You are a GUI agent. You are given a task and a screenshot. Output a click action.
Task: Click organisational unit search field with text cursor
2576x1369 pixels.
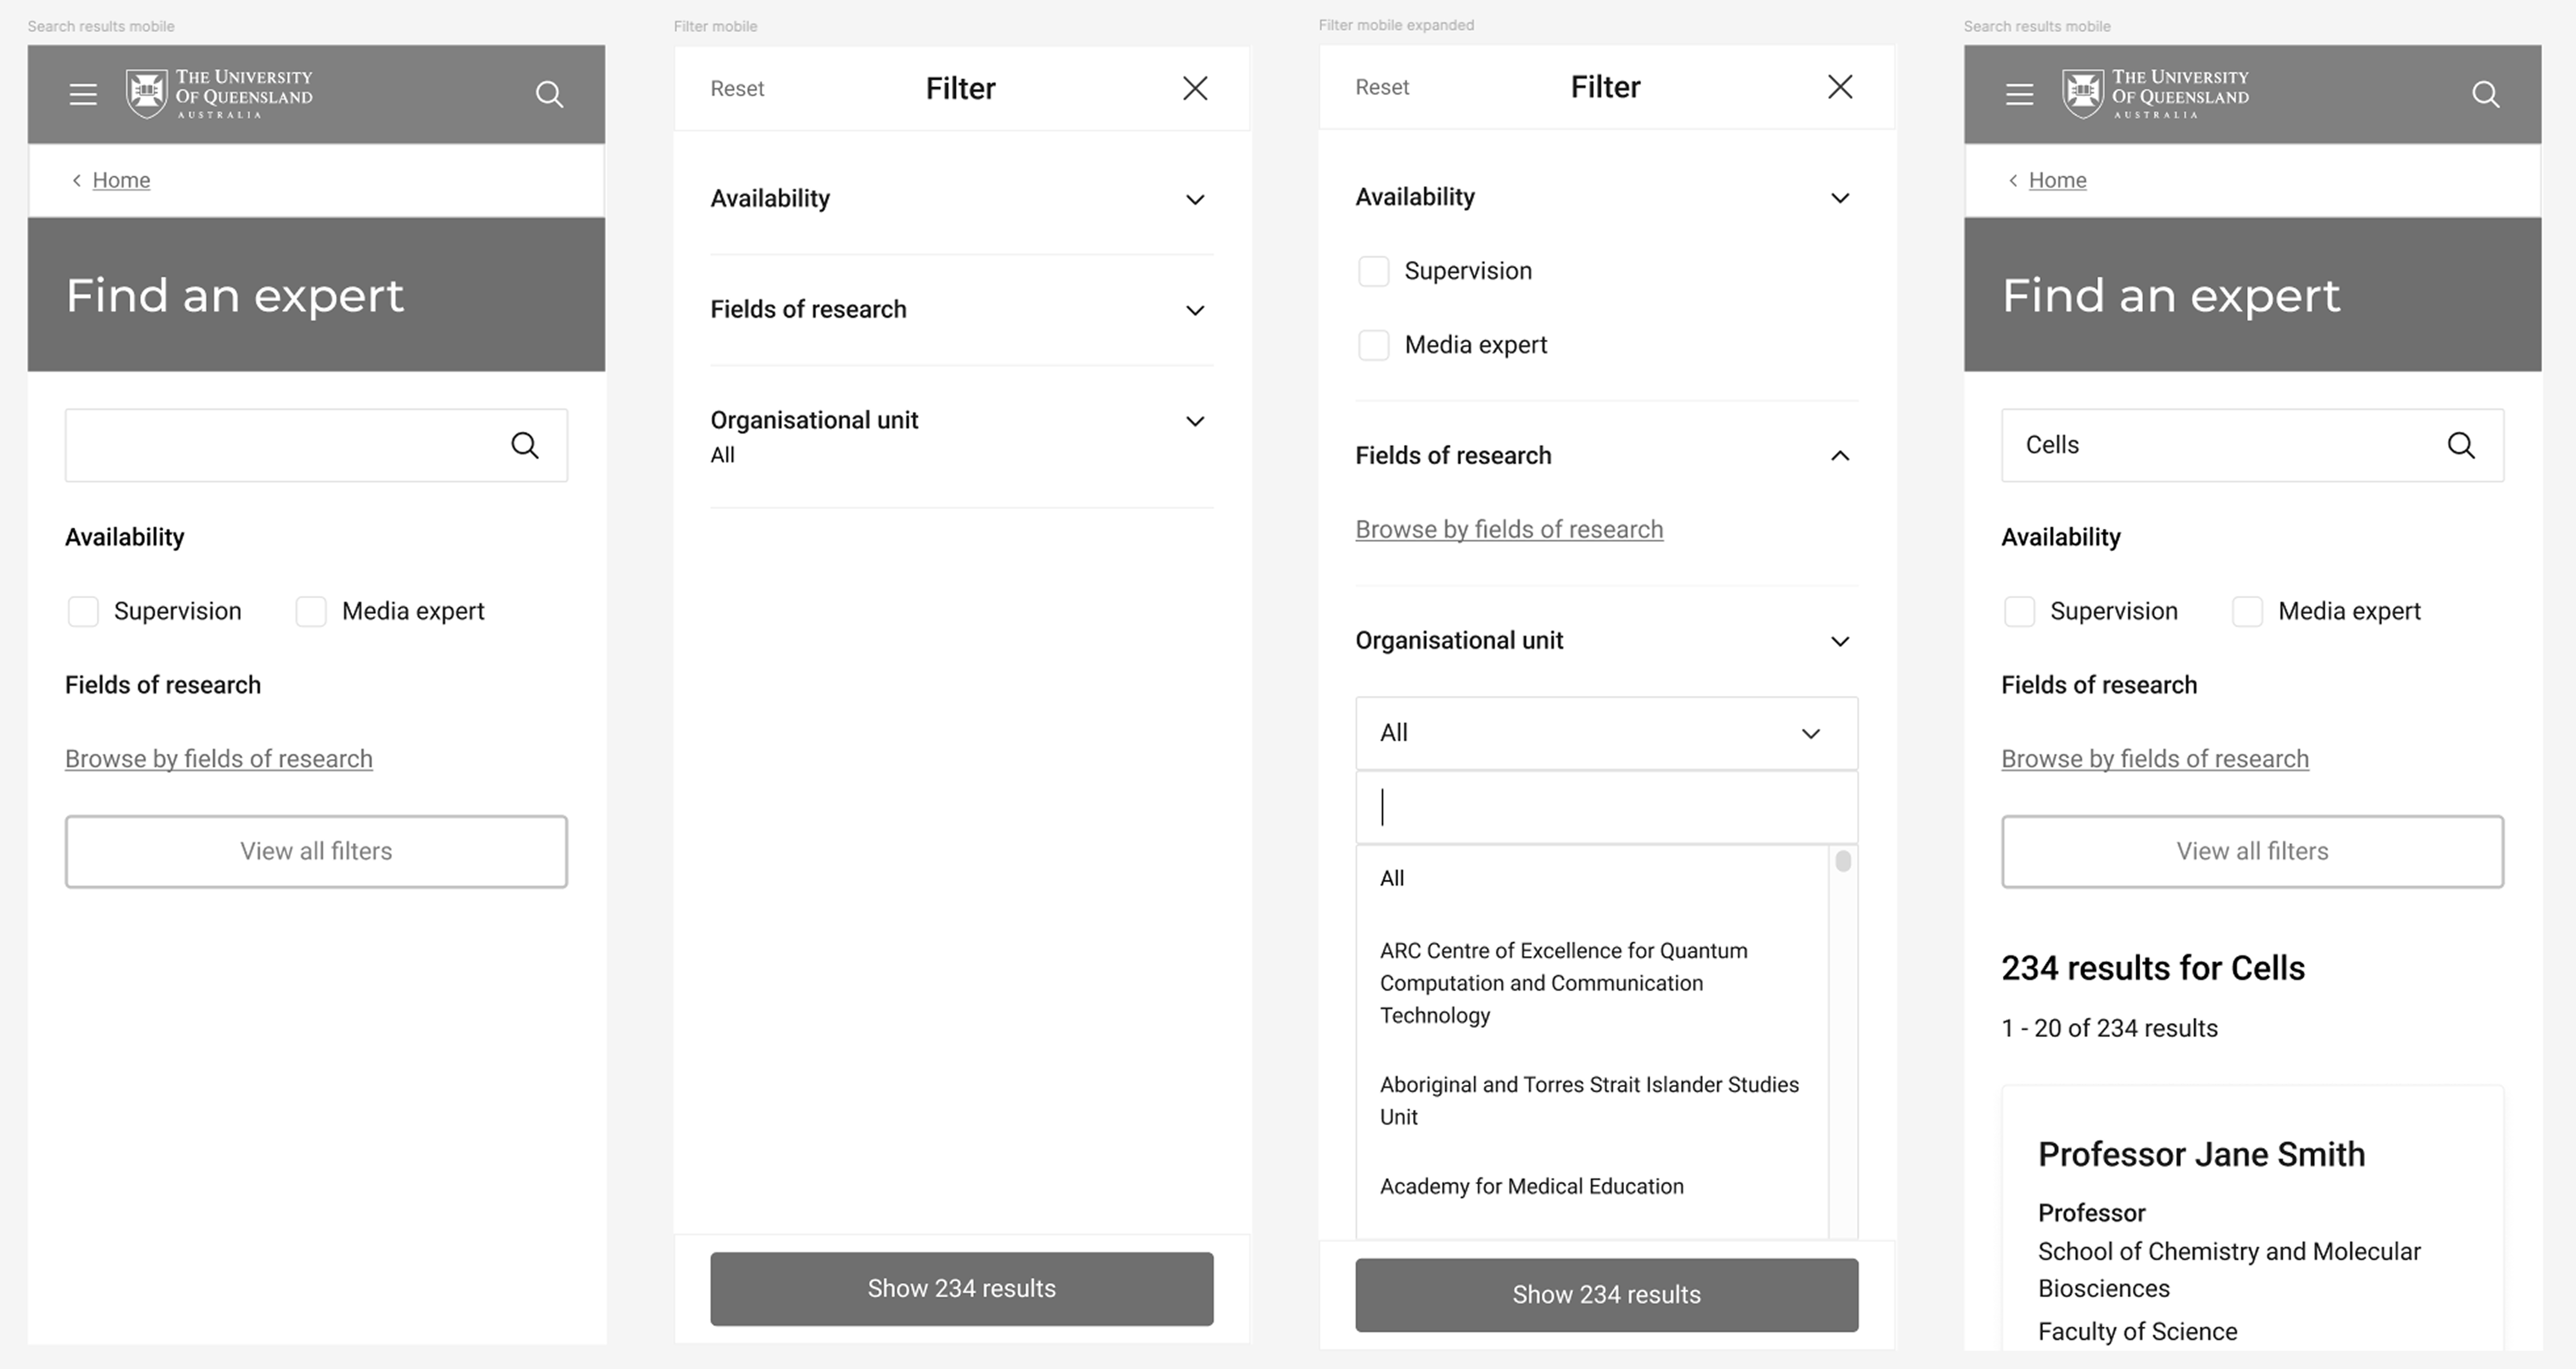point(1606,807)
